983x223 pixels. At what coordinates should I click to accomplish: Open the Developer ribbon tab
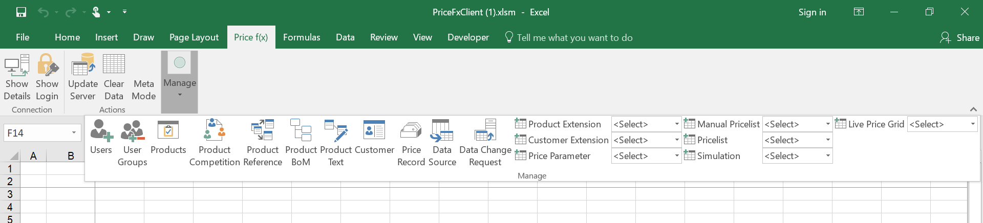tap(468, 37)
